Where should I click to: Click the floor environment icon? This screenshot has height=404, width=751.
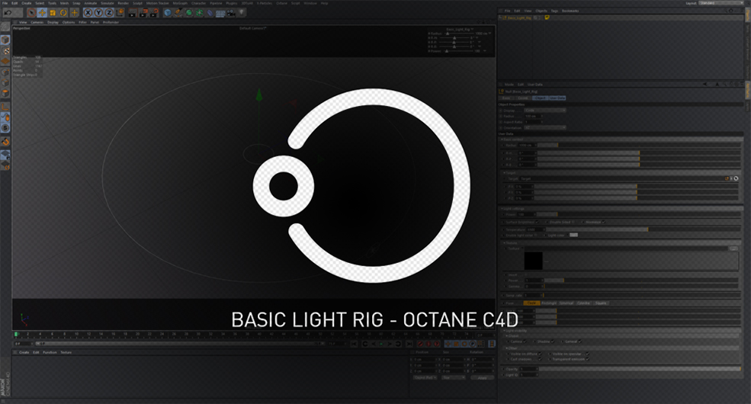pyautogui.click(x=220, y=13)
